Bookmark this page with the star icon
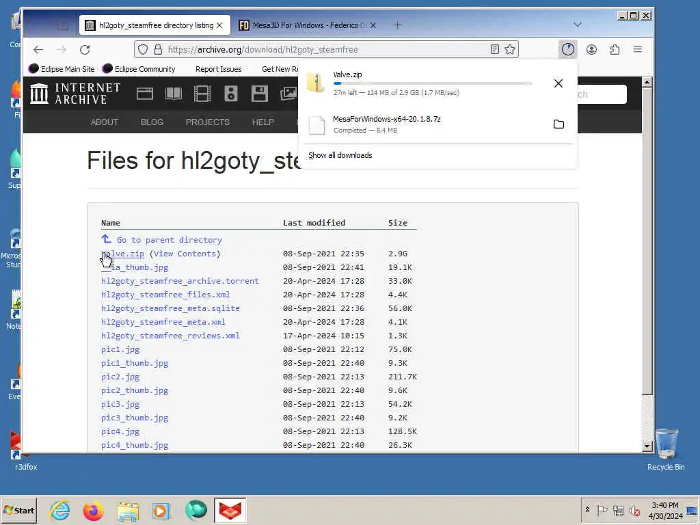Viewport: 700px width, 525px height. [x=510, y=49]
